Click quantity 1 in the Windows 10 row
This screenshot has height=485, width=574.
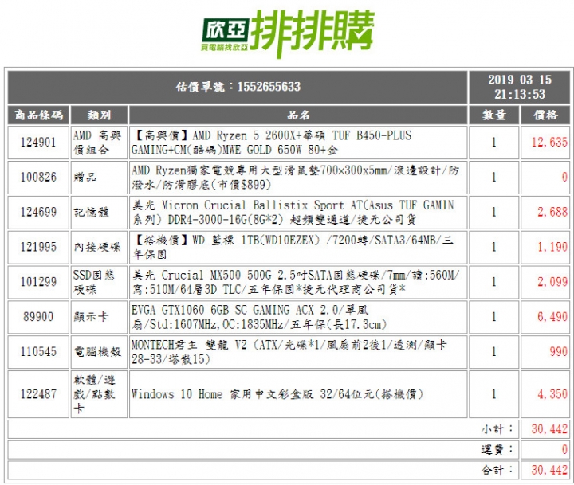tap(493, 394)
